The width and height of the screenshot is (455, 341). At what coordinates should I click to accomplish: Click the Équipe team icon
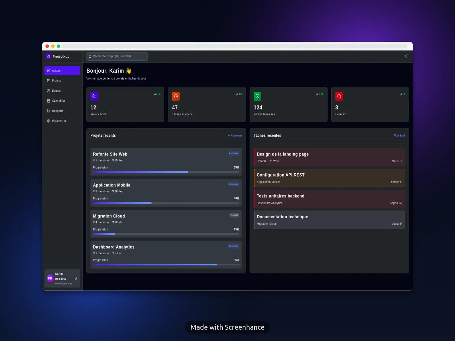[49, 91]
